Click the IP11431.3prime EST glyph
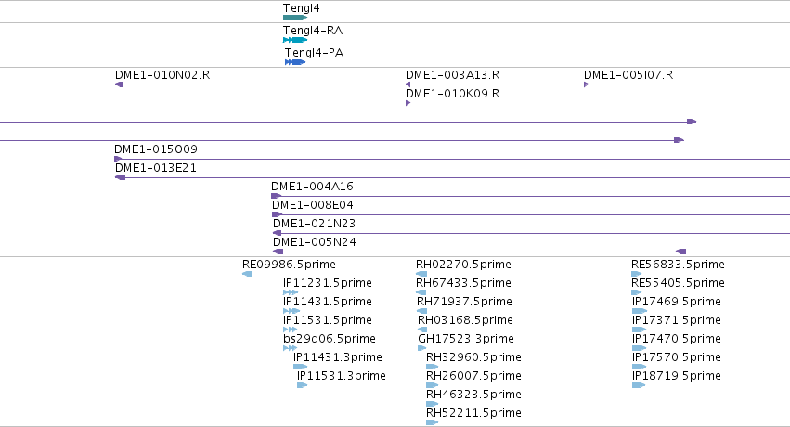Screen dimensions: 790x427 (300, 367)
